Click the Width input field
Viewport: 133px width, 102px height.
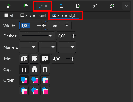(28, 26)
